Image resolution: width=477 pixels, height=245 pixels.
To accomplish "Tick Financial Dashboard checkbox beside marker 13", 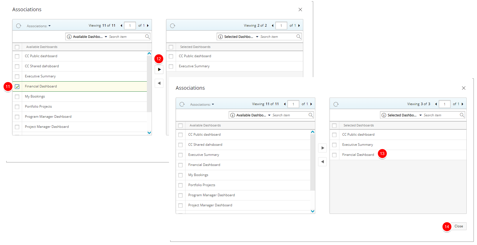I will (334, 155).
